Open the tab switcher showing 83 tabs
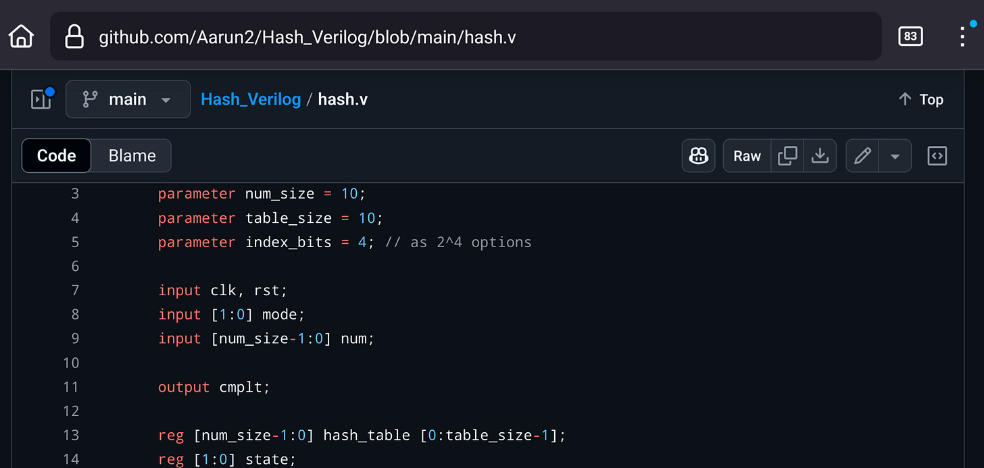The width and height of the screenshot is (984, 468). [910, 36]
